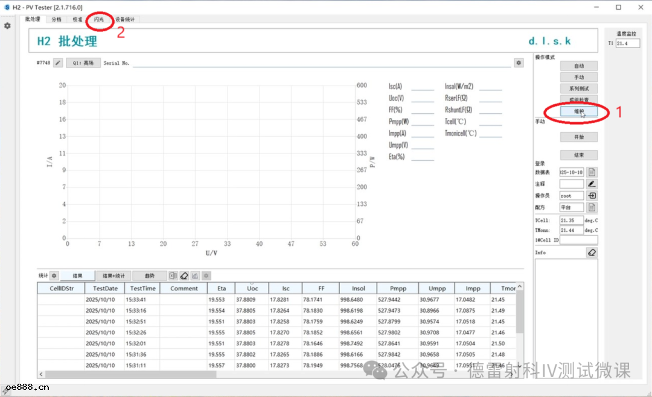Clear the Info panel with the eraser icon
The width and height of the screenshot is (652, 397).
592,252
